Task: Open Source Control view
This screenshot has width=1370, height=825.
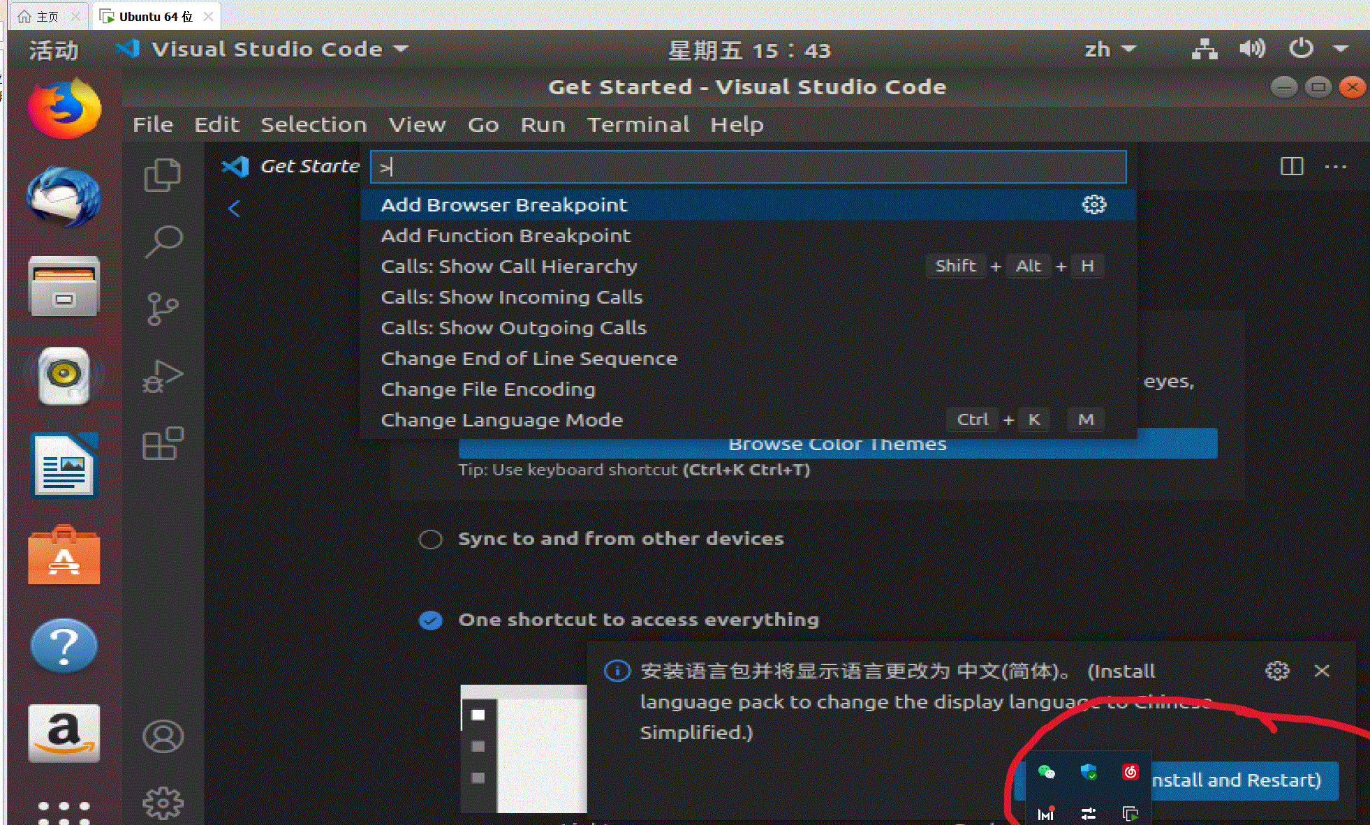Action: pyautogui.click(x=163, y=309)
